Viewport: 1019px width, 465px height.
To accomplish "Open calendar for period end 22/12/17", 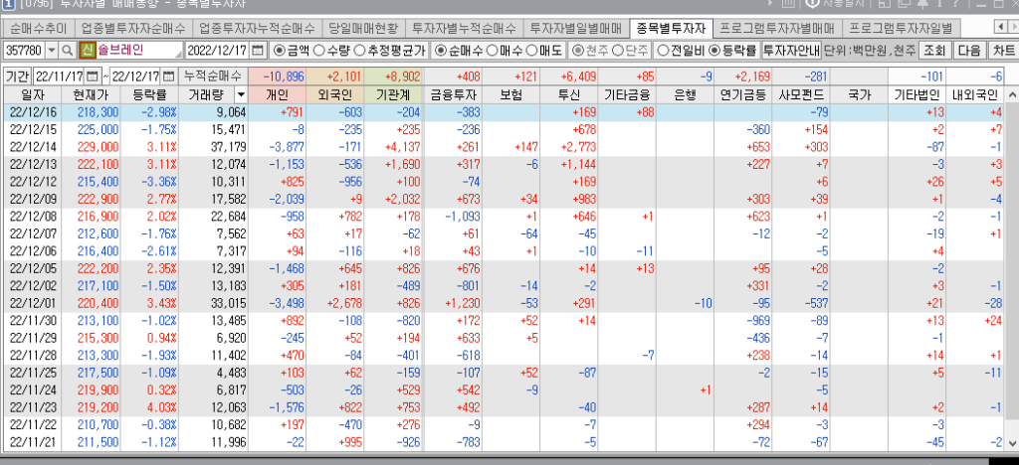I will [x=172, y=76].
